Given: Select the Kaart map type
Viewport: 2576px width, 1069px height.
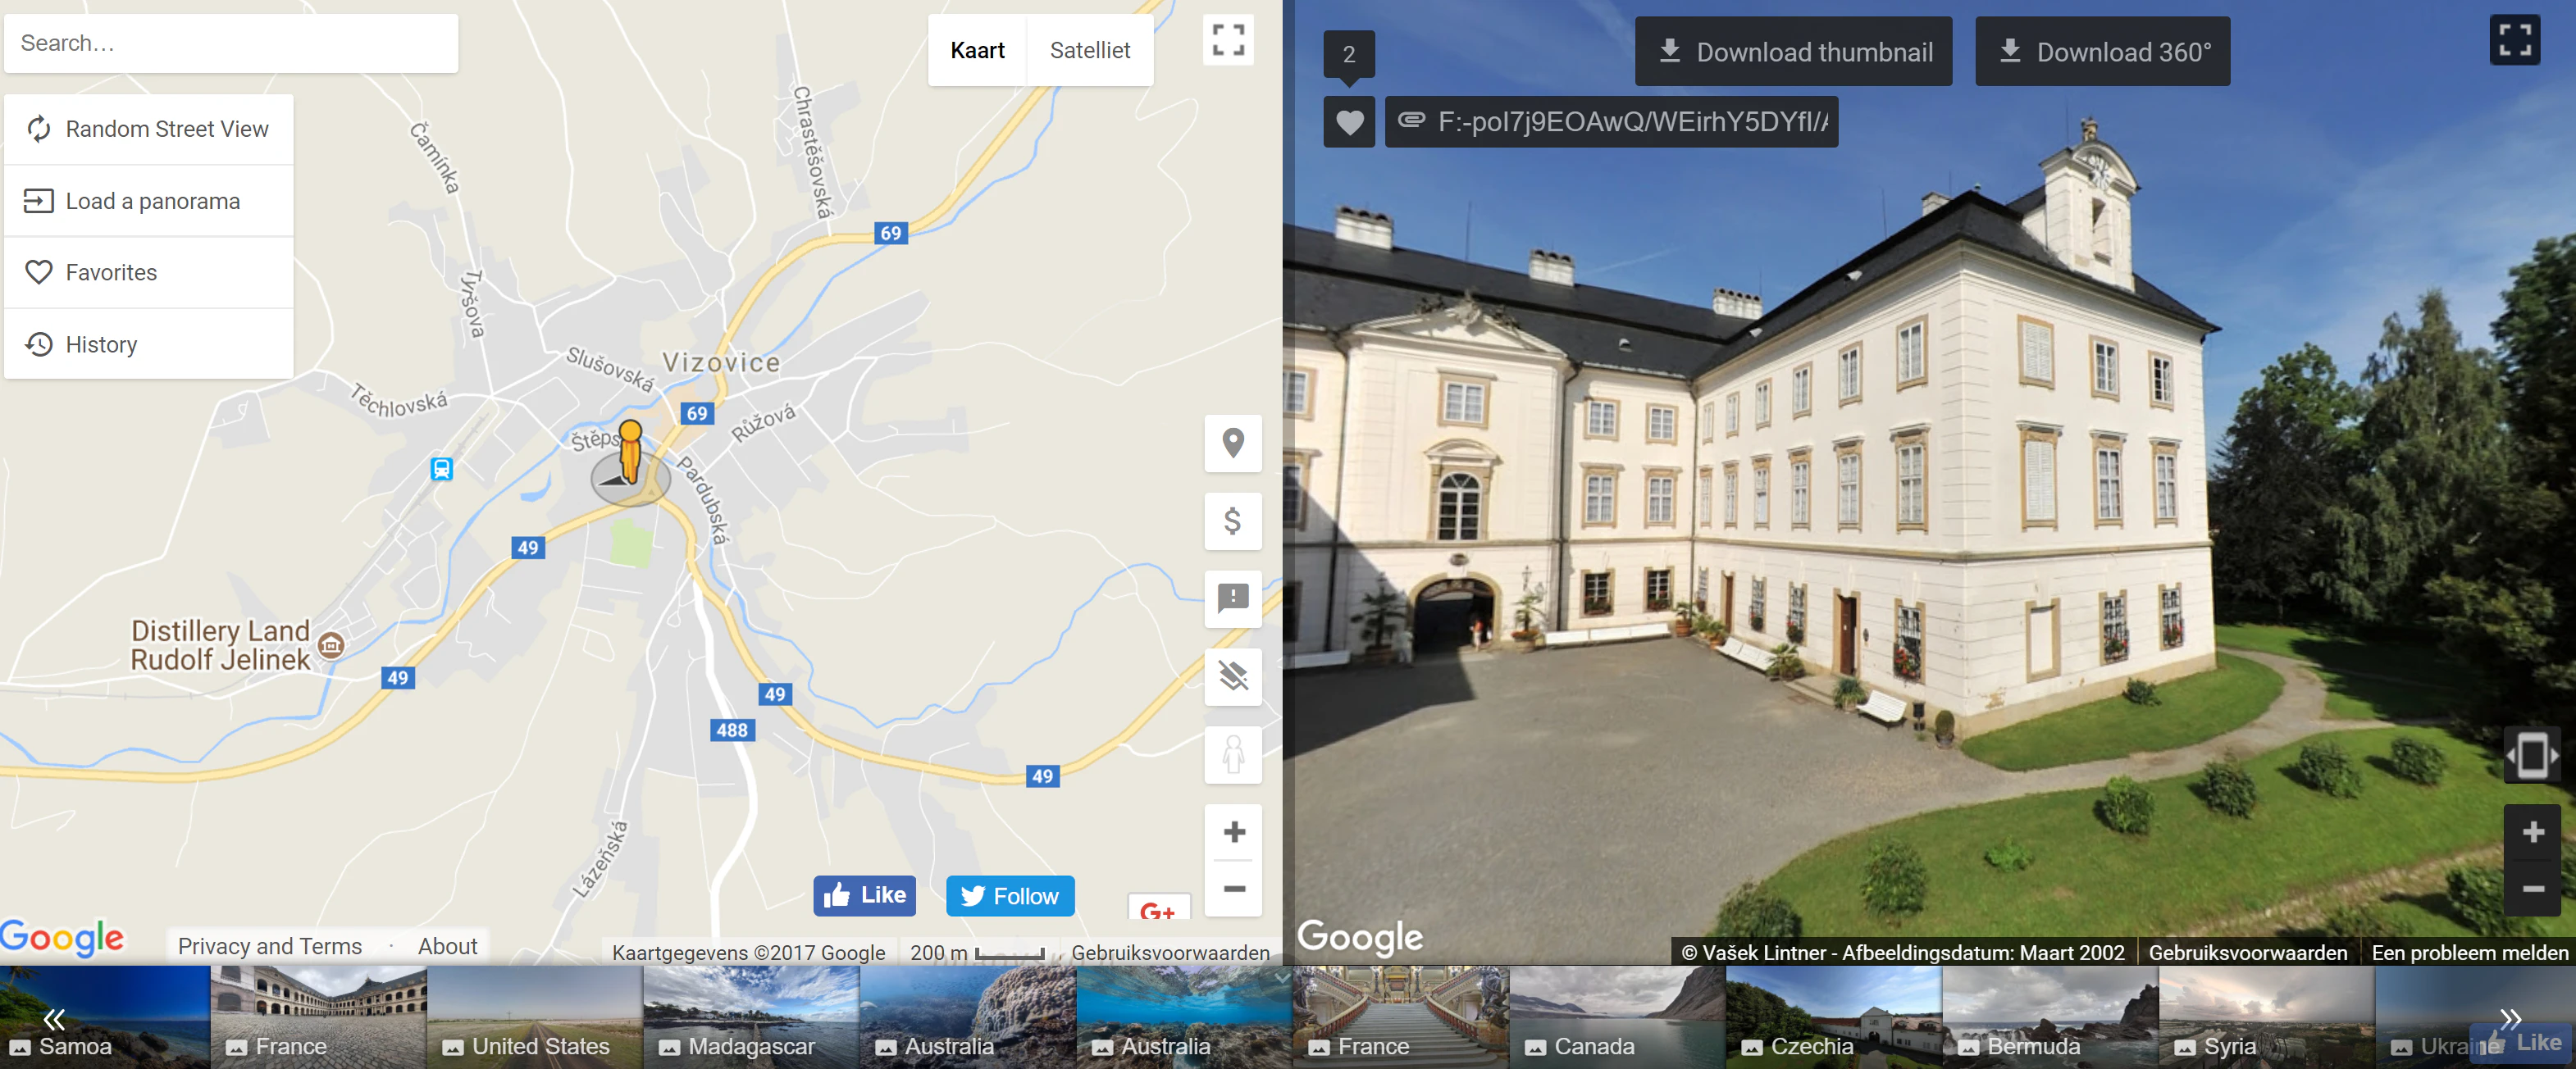Looking at the screenshot, I should (x=977, y=50).
